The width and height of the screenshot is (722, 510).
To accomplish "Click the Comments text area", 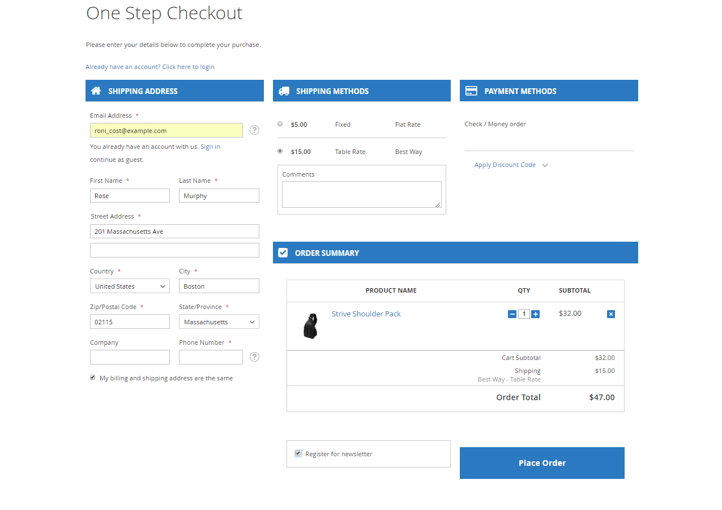I will [362, 194].
